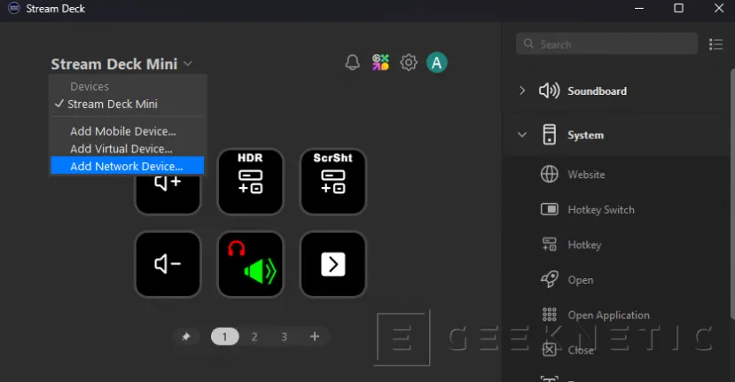The image size is (735, 382).
Task: Open the settings gear
Action: pos(409,62)
